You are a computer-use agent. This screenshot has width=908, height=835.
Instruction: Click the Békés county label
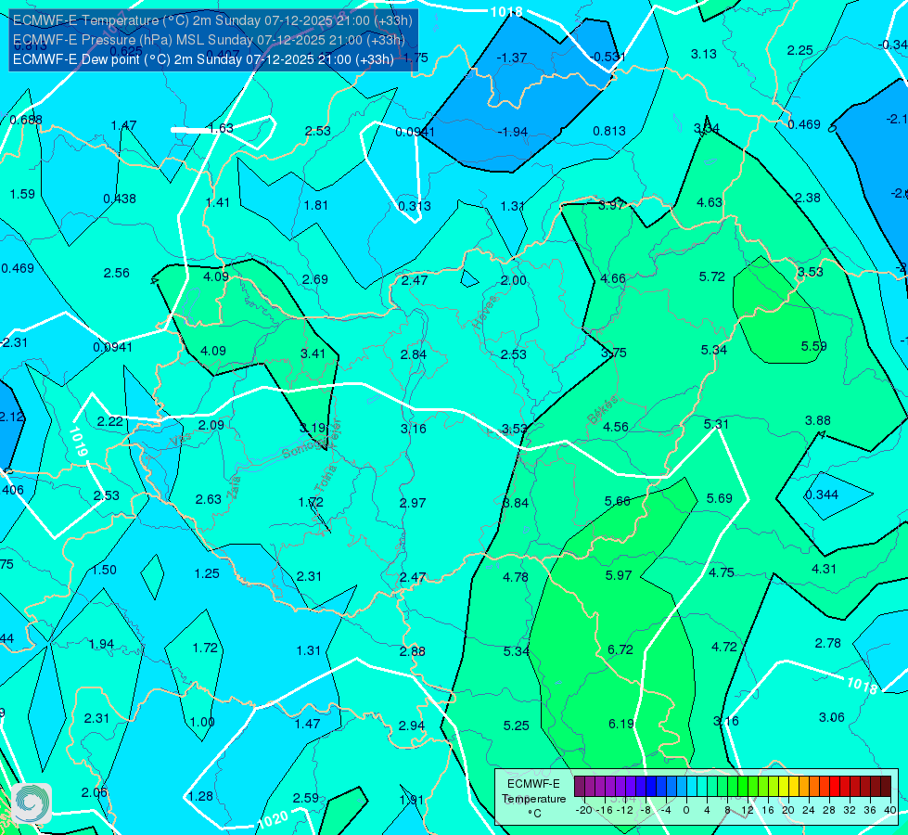tap(604, 410)
